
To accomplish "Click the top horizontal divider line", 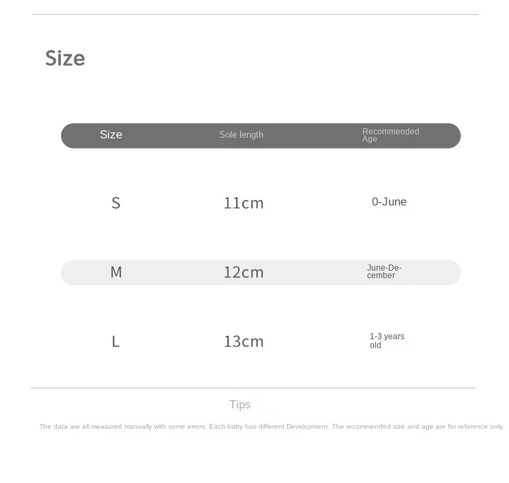I will pos(255,14).
